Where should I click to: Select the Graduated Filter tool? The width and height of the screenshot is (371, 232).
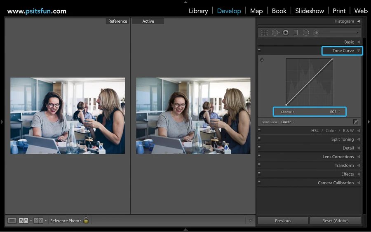click(296, 33)
